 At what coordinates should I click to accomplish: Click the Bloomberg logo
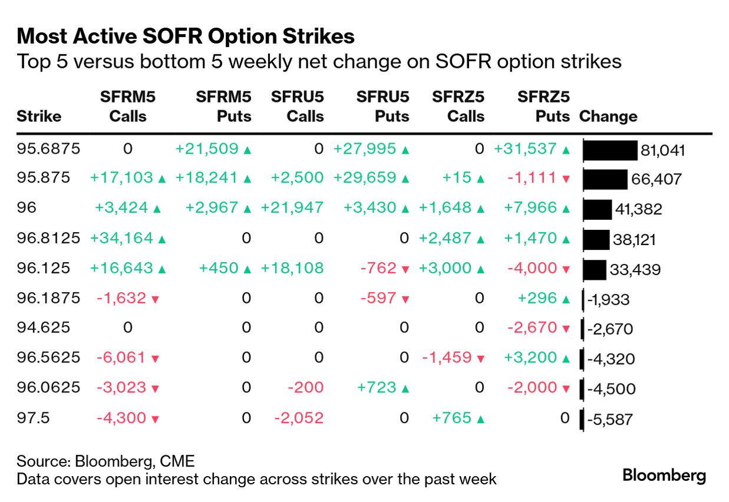click(664, 475)
